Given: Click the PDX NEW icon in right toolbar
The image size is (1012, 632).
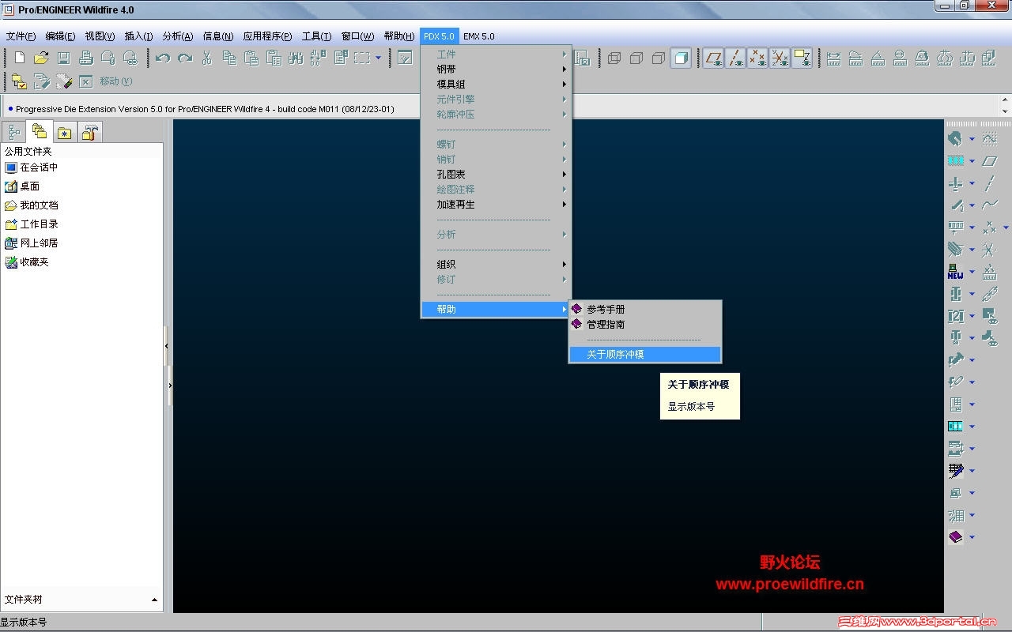Looking at the screenshot, I should [956, 272].
